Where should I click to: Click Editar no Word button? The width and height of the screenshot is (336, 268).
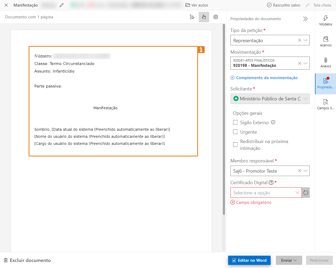click(x=249, y=260)
